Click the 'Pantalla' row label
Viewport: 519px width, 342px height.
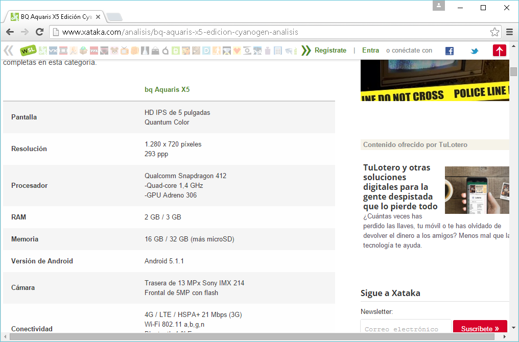click(24, 117)
